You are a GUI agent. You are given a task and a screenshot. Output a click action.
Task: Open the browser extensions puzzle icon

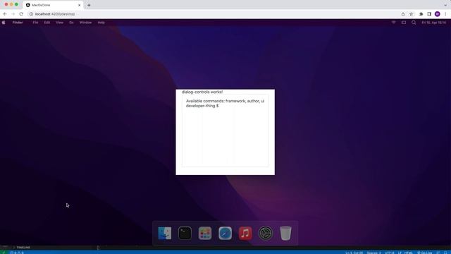(x=421, y=14)
